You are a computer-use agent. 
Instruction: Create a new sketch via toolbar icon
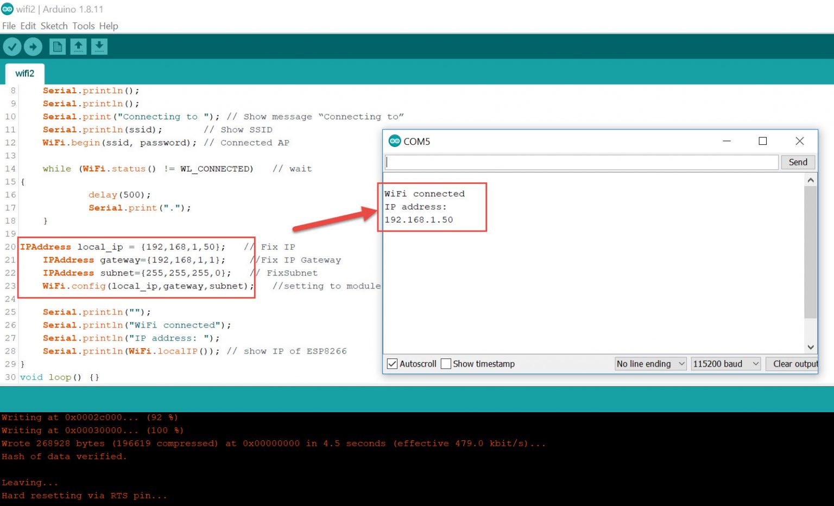coord(56,46)
